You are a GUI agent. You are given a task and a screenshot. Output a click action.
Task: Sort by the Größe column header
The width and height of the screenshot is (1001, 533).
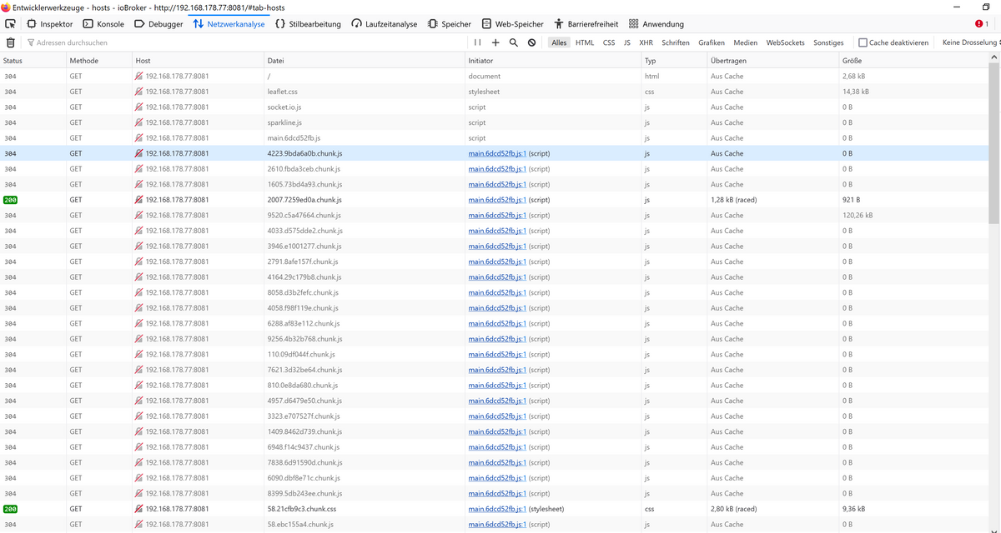913,61
